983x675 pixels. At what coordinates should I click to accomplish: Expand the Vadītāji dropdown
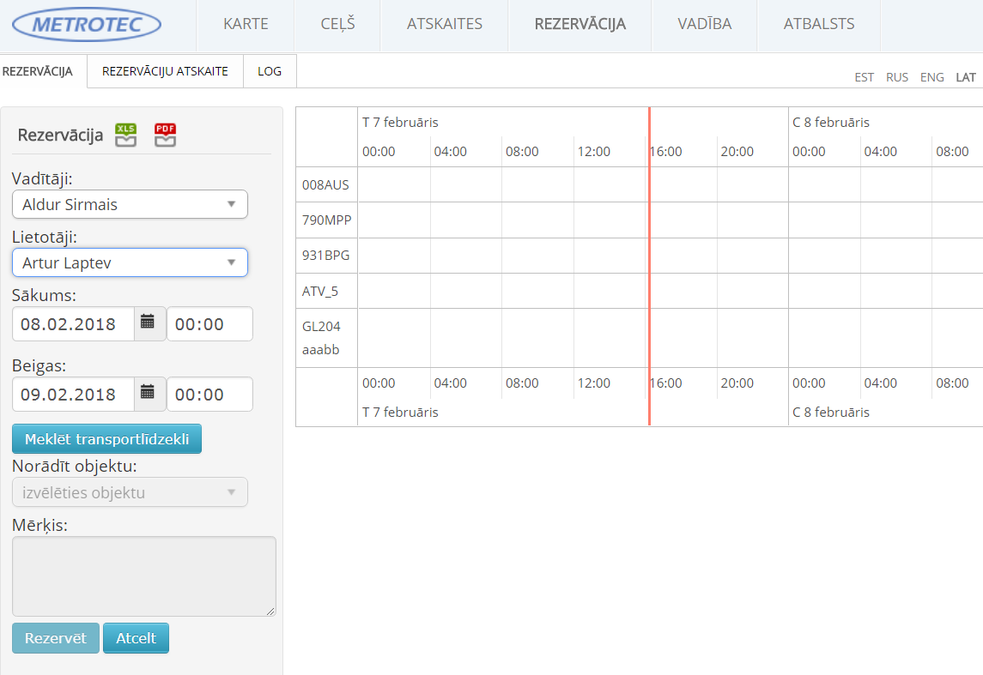tap(130, 205)
